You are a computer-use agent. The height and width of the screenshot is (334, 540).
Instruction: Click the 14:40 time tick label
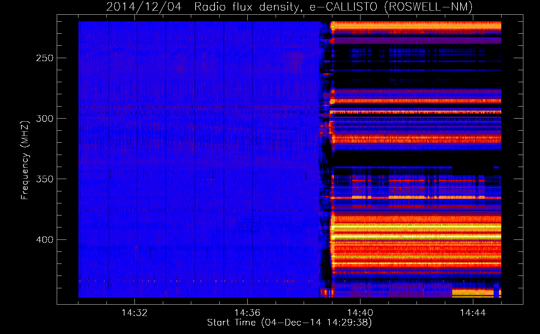click(x=360, y=313)
